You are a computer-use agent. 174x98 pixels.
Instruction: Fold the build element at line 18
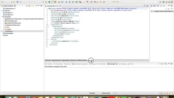(48, 39)
